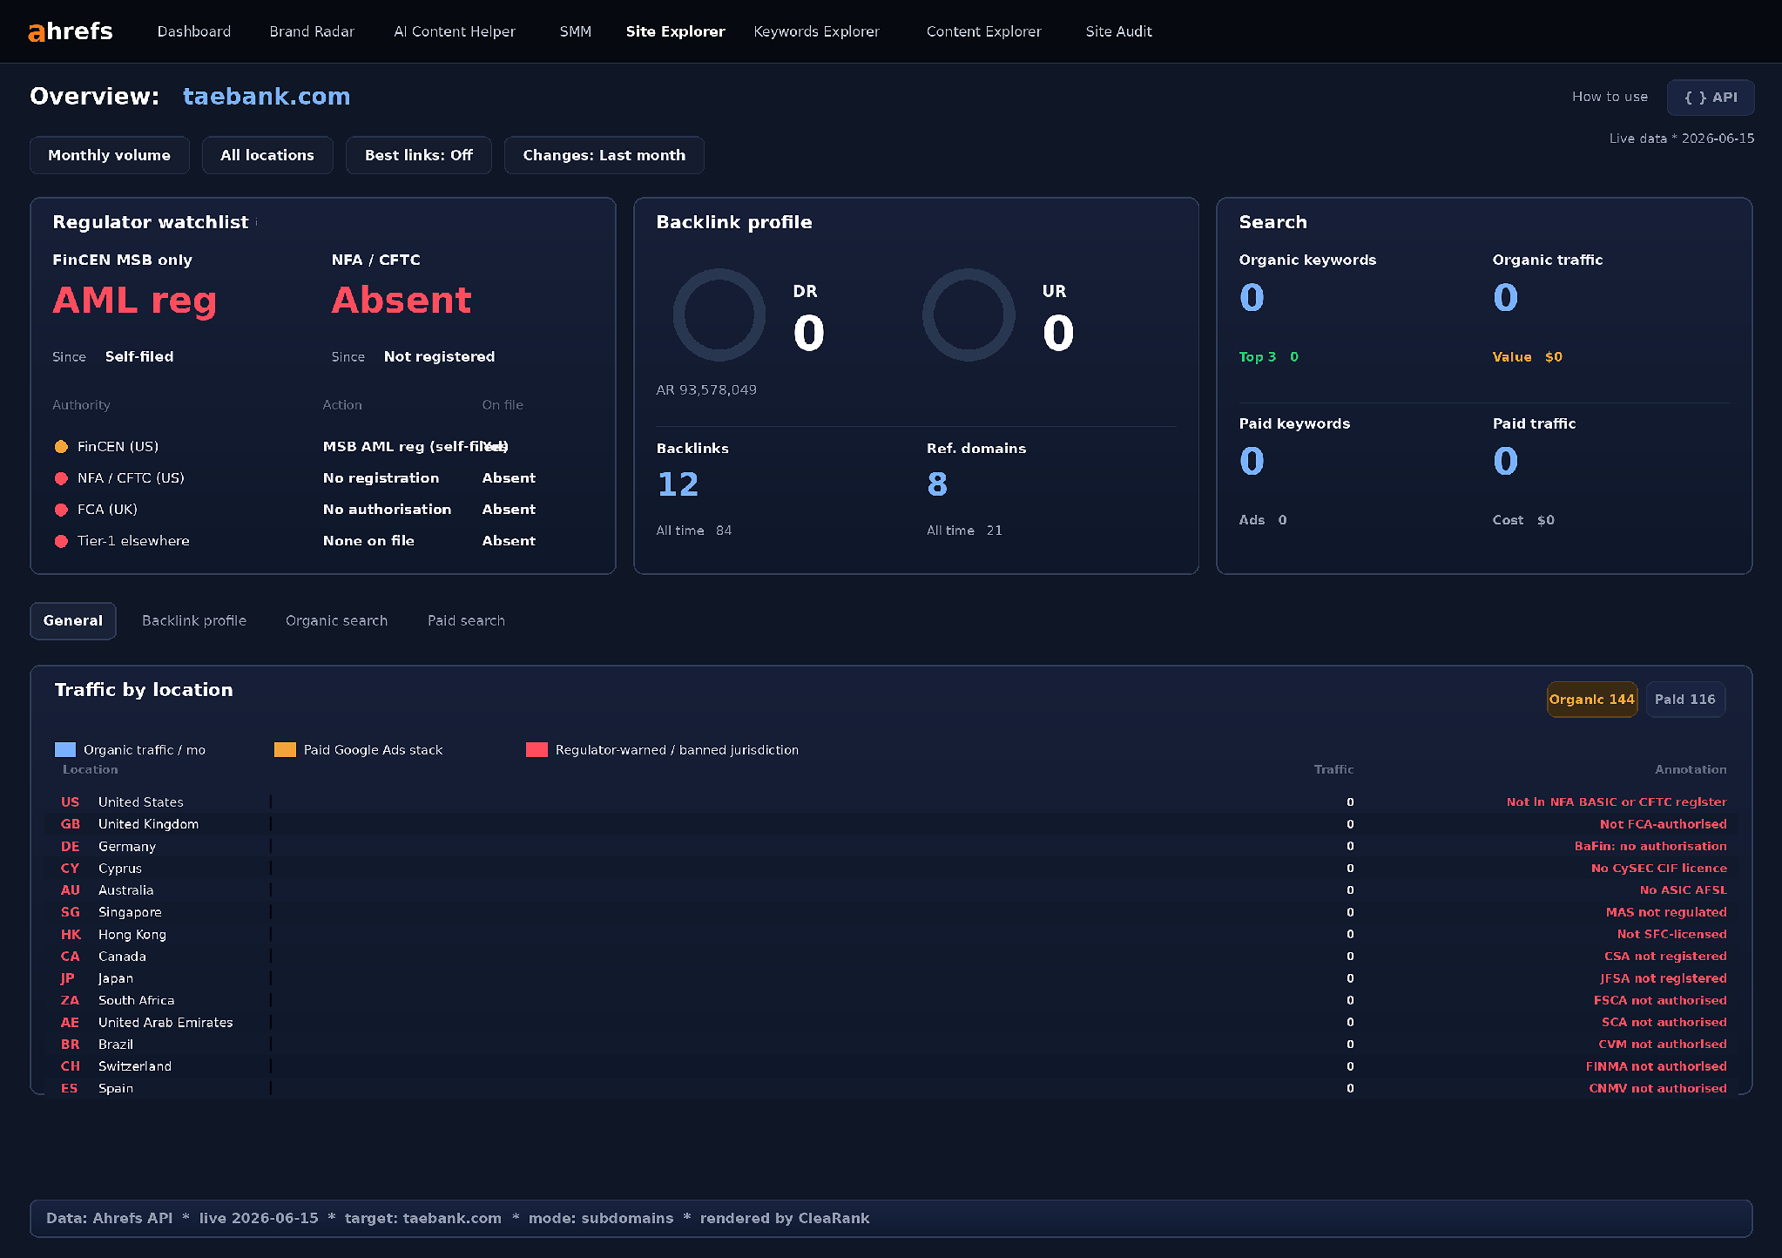Screen dimensions: 1782x1258
Task: Click the Switzerland location row
Action: tap(891, 1066)
